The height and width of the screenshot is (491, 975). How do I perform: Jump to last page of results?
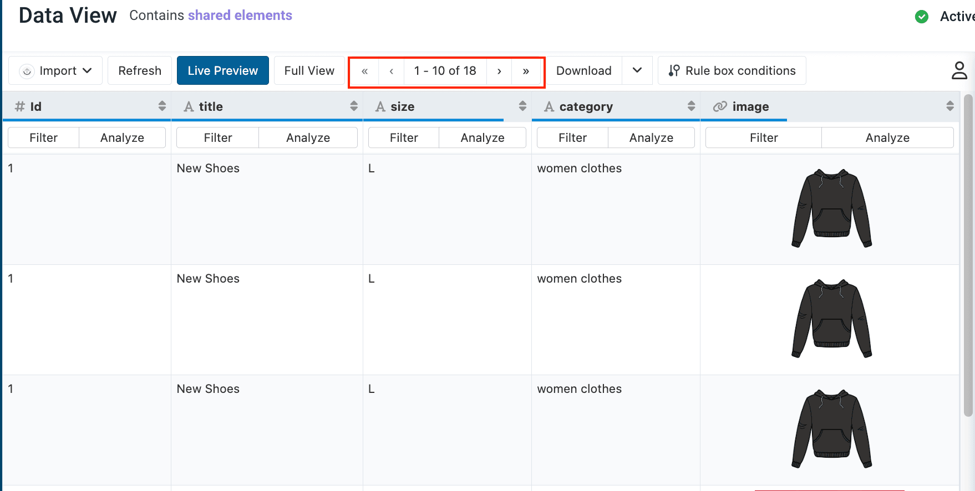click(526, 71)
